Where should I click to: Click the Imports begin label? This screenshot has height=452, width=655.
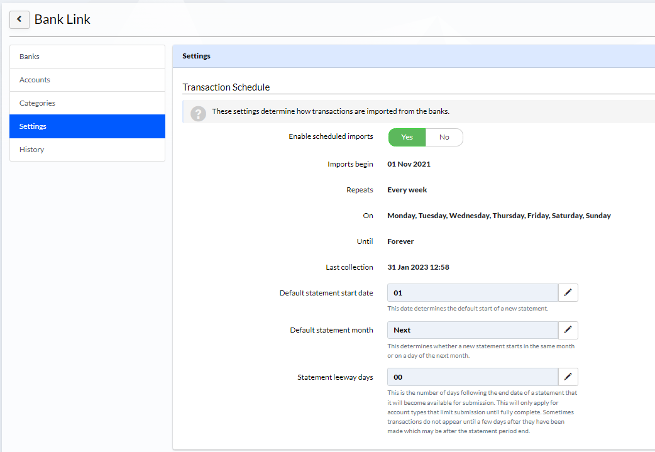(x=350, y=164)
